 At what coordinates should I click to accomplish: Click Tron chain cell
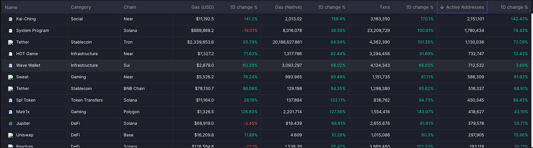[128, 42]
